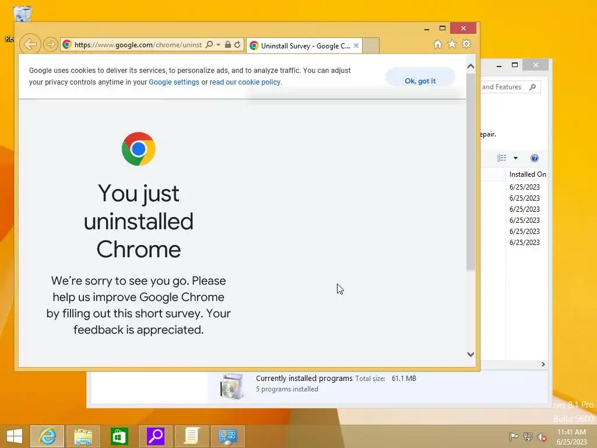Click the muted volume tray icon

(x=542, y=436)
